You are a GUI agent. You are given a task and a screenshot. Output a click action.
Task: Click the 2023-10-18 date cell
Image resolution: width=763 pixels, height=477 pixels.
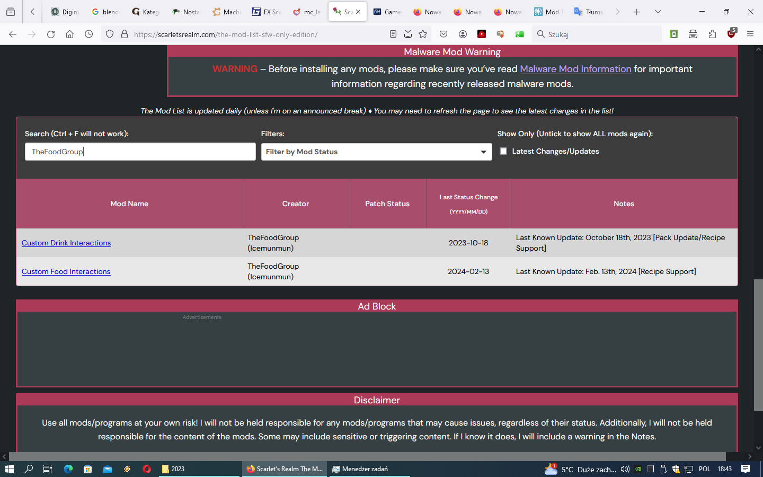[x=468, y=243]
